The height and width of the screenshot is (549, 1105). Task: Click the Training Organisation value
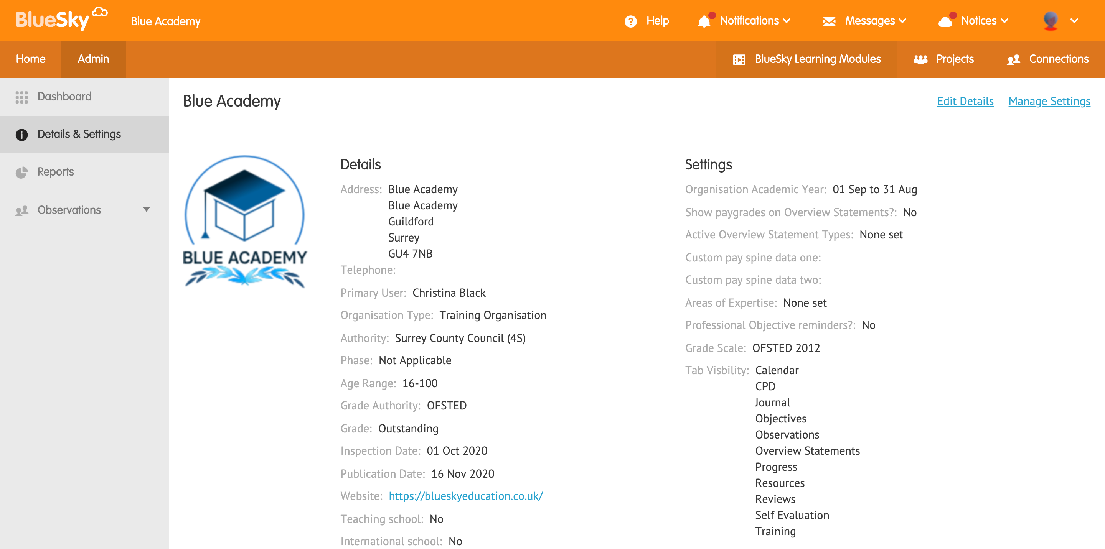point(493,316)
